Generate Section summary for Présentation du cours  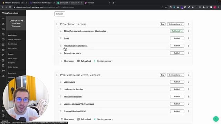[x=103, y=61]
